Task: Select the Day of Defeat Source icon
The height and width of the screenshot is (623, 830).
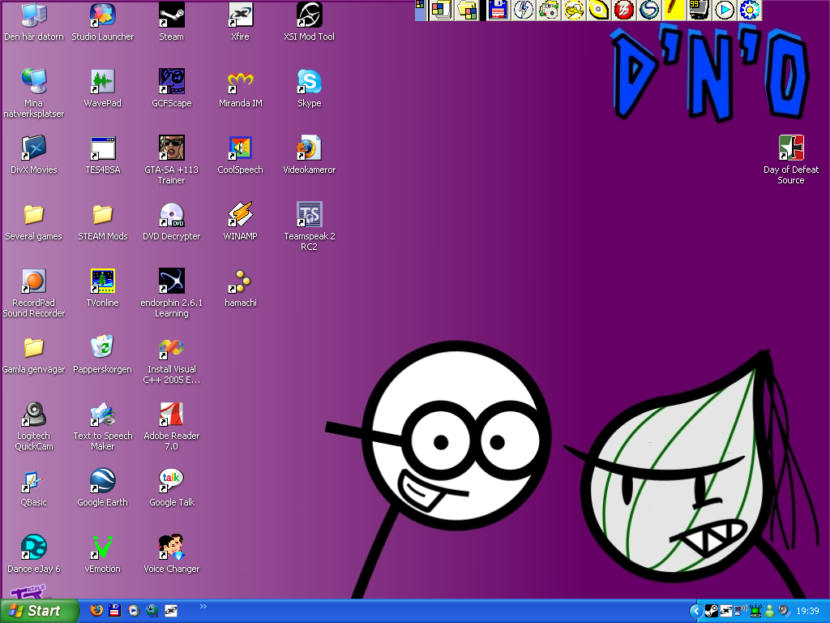Action: 790,148
